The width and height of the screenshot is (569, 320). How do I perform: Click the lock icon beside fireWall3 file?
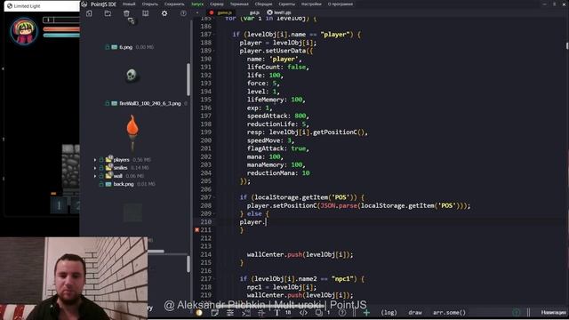point(107,103)
